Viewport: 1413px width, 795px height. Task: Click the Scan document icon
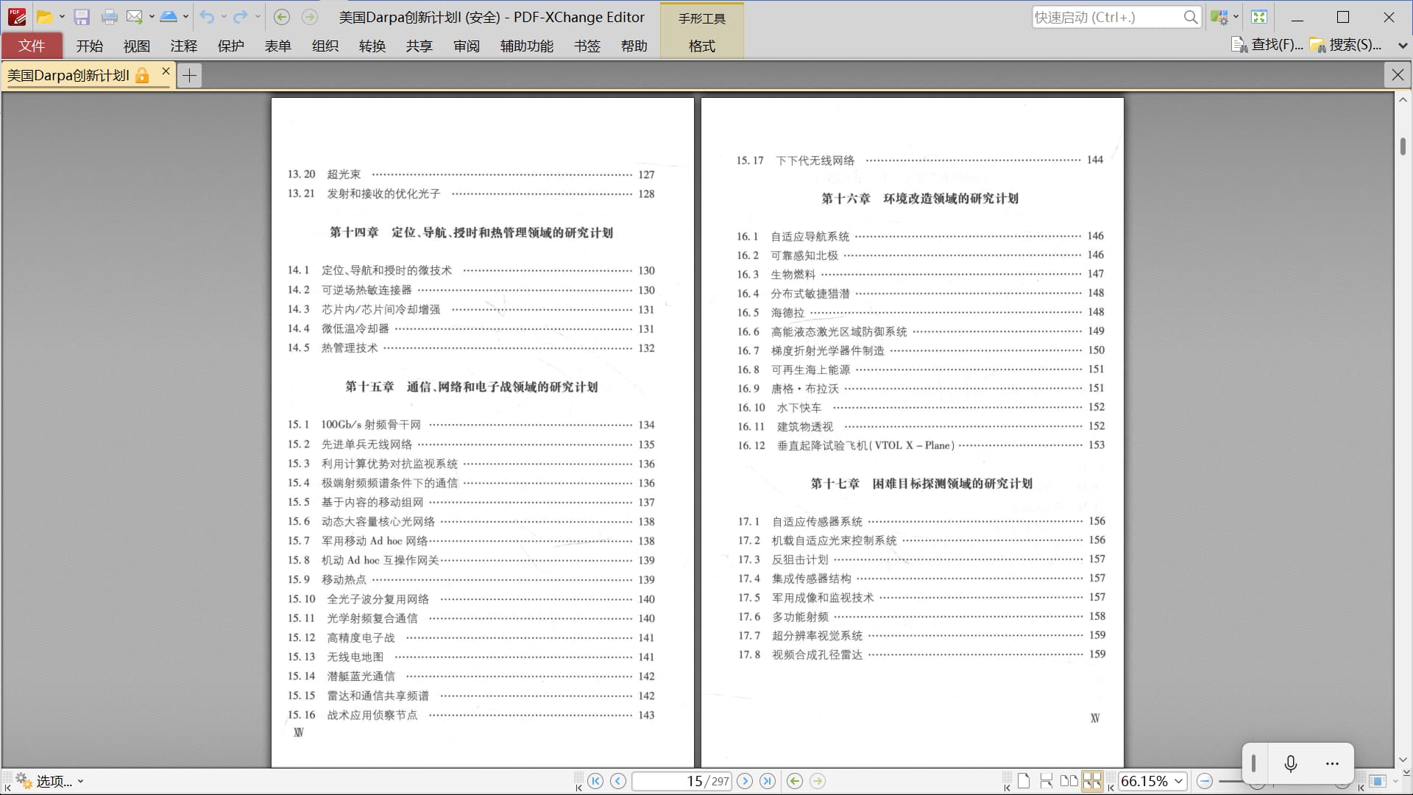(169, 17)
